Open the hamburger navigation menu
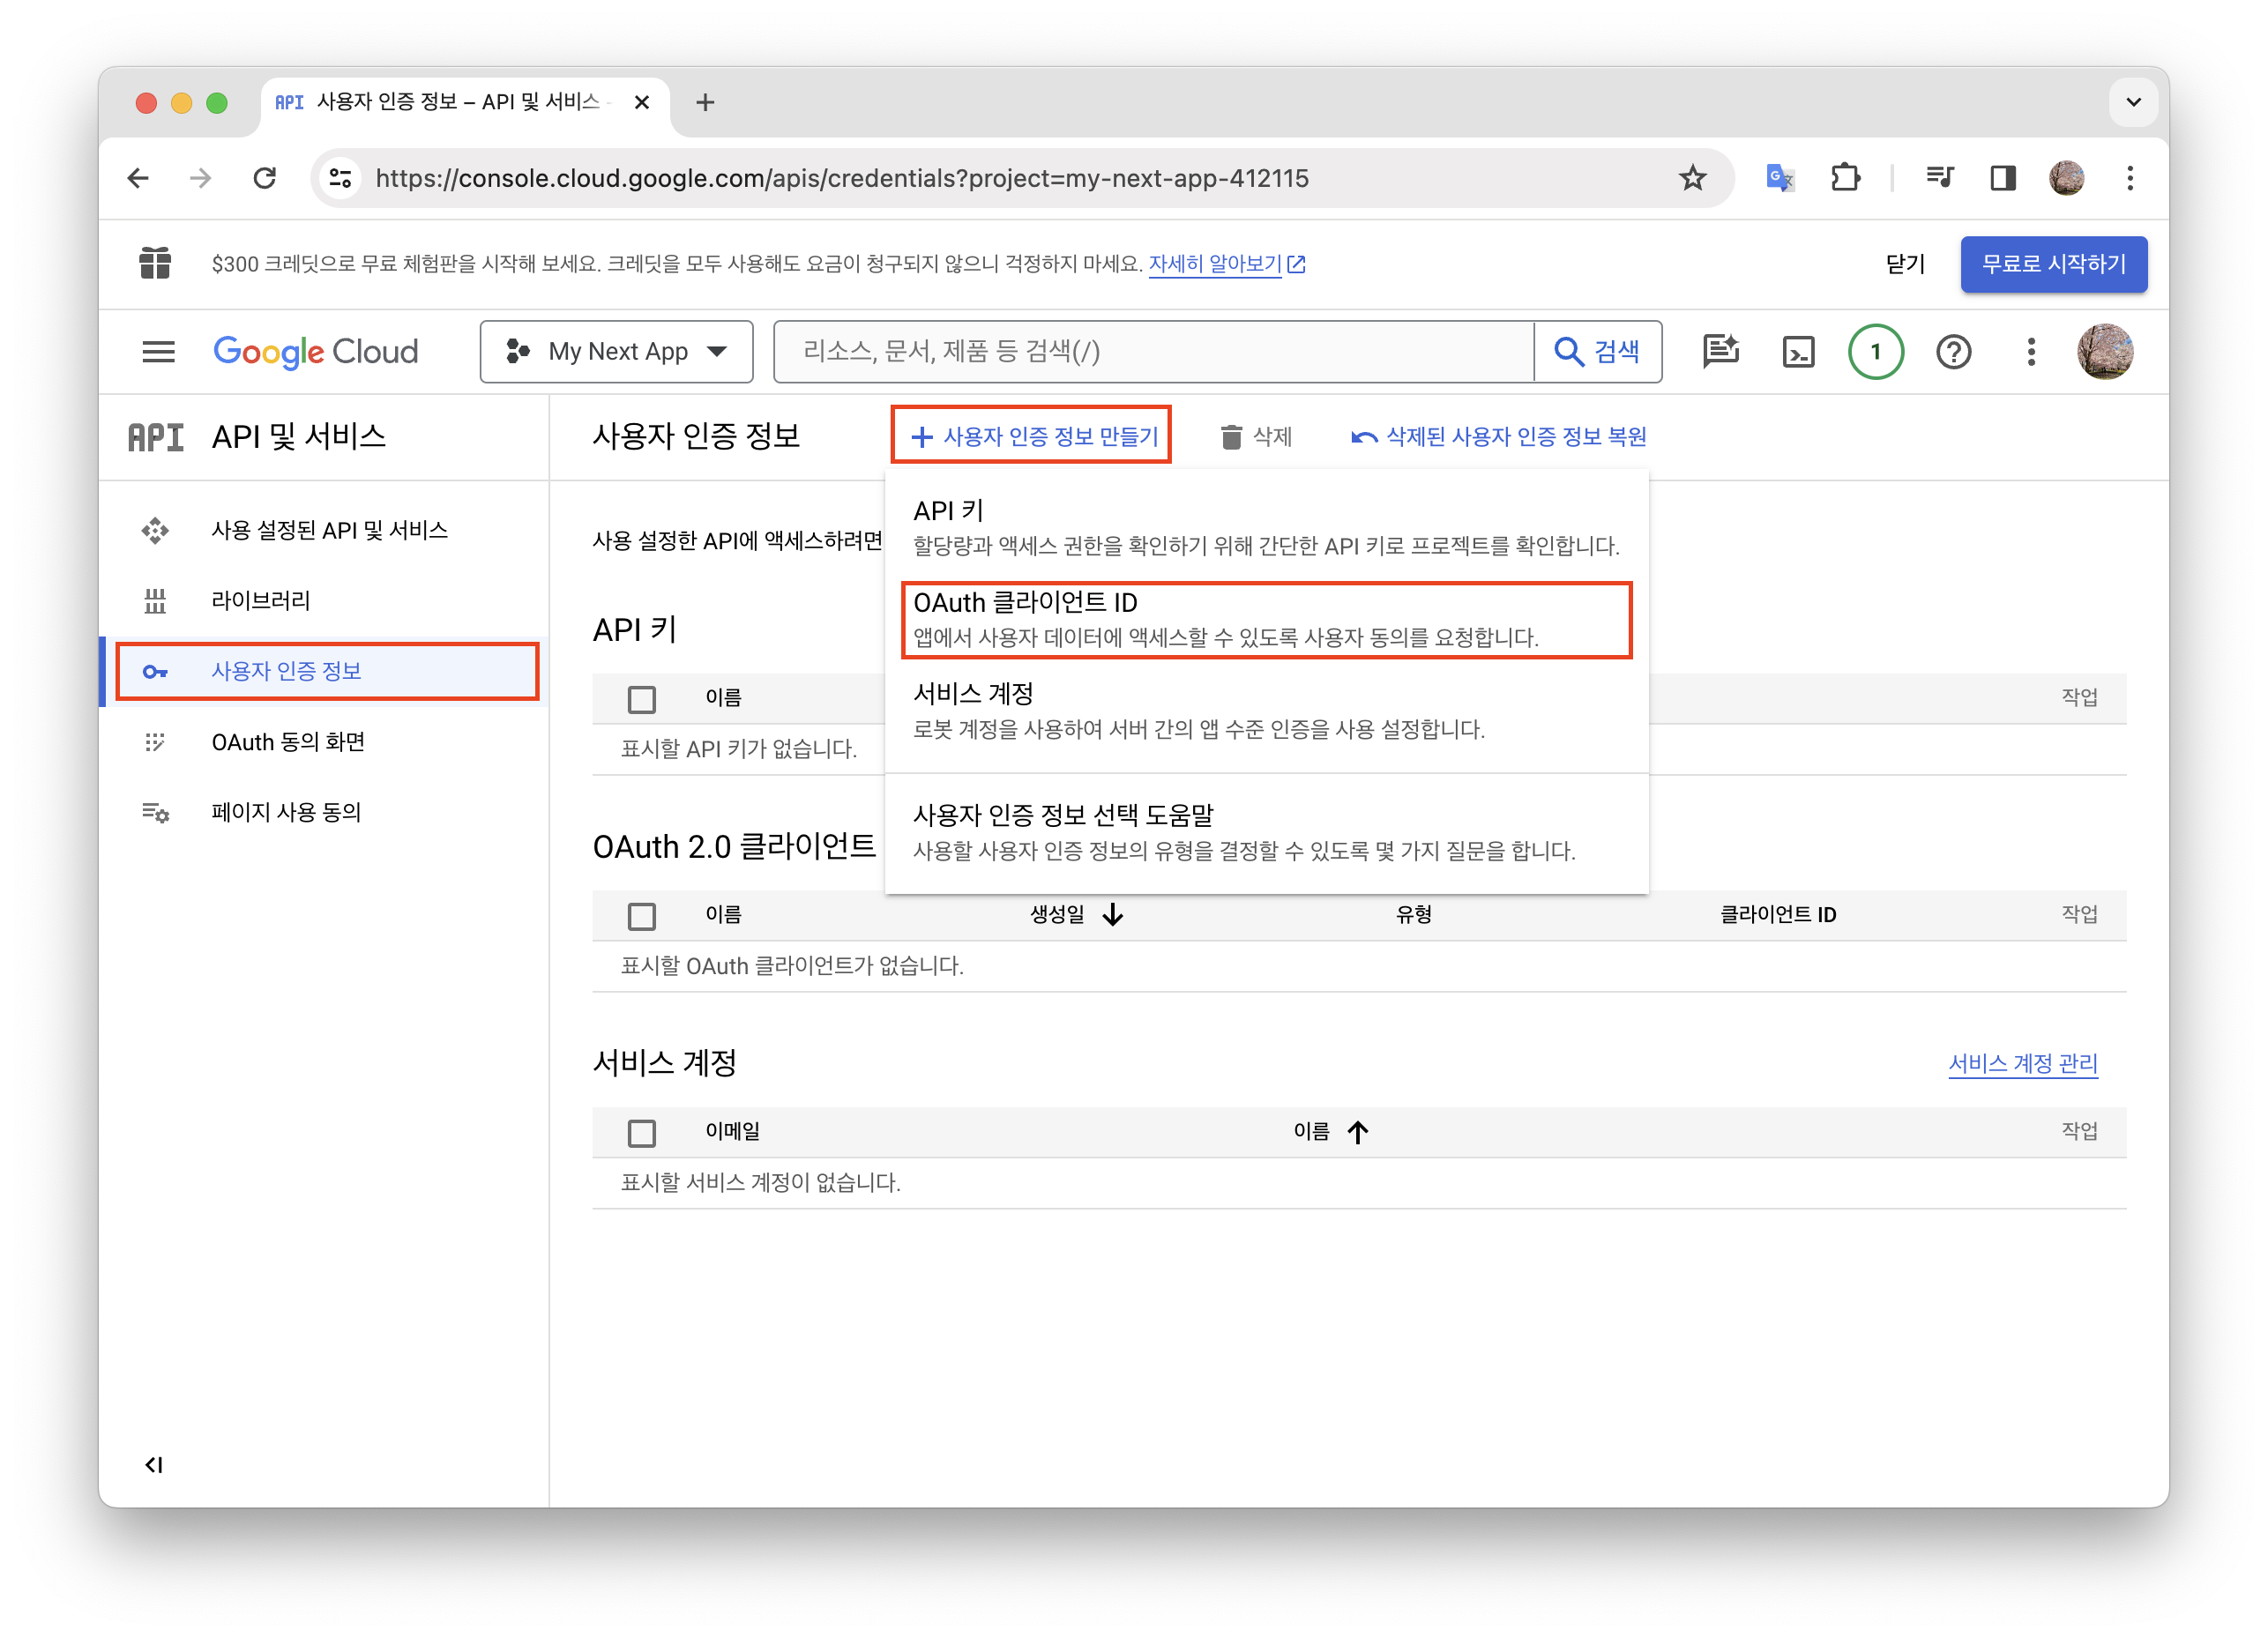 click(158, 352)
